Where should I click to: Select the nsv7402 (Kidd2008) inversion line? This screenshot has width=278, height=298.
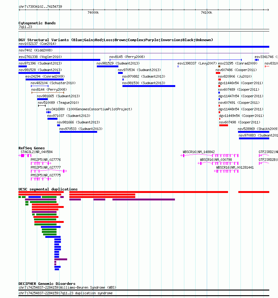(x=144, y=53)
